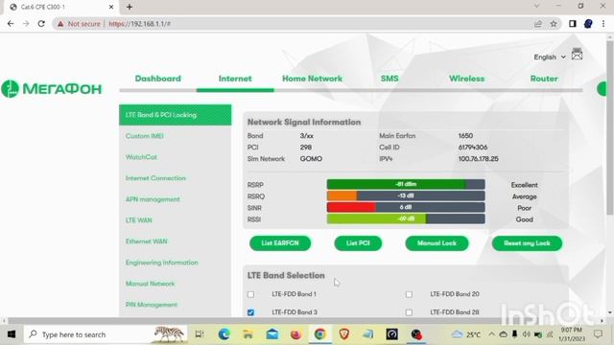Screen dimensions: 614x345
Task: Open new browser tab with plus
Action: click(x=130, y=7)
